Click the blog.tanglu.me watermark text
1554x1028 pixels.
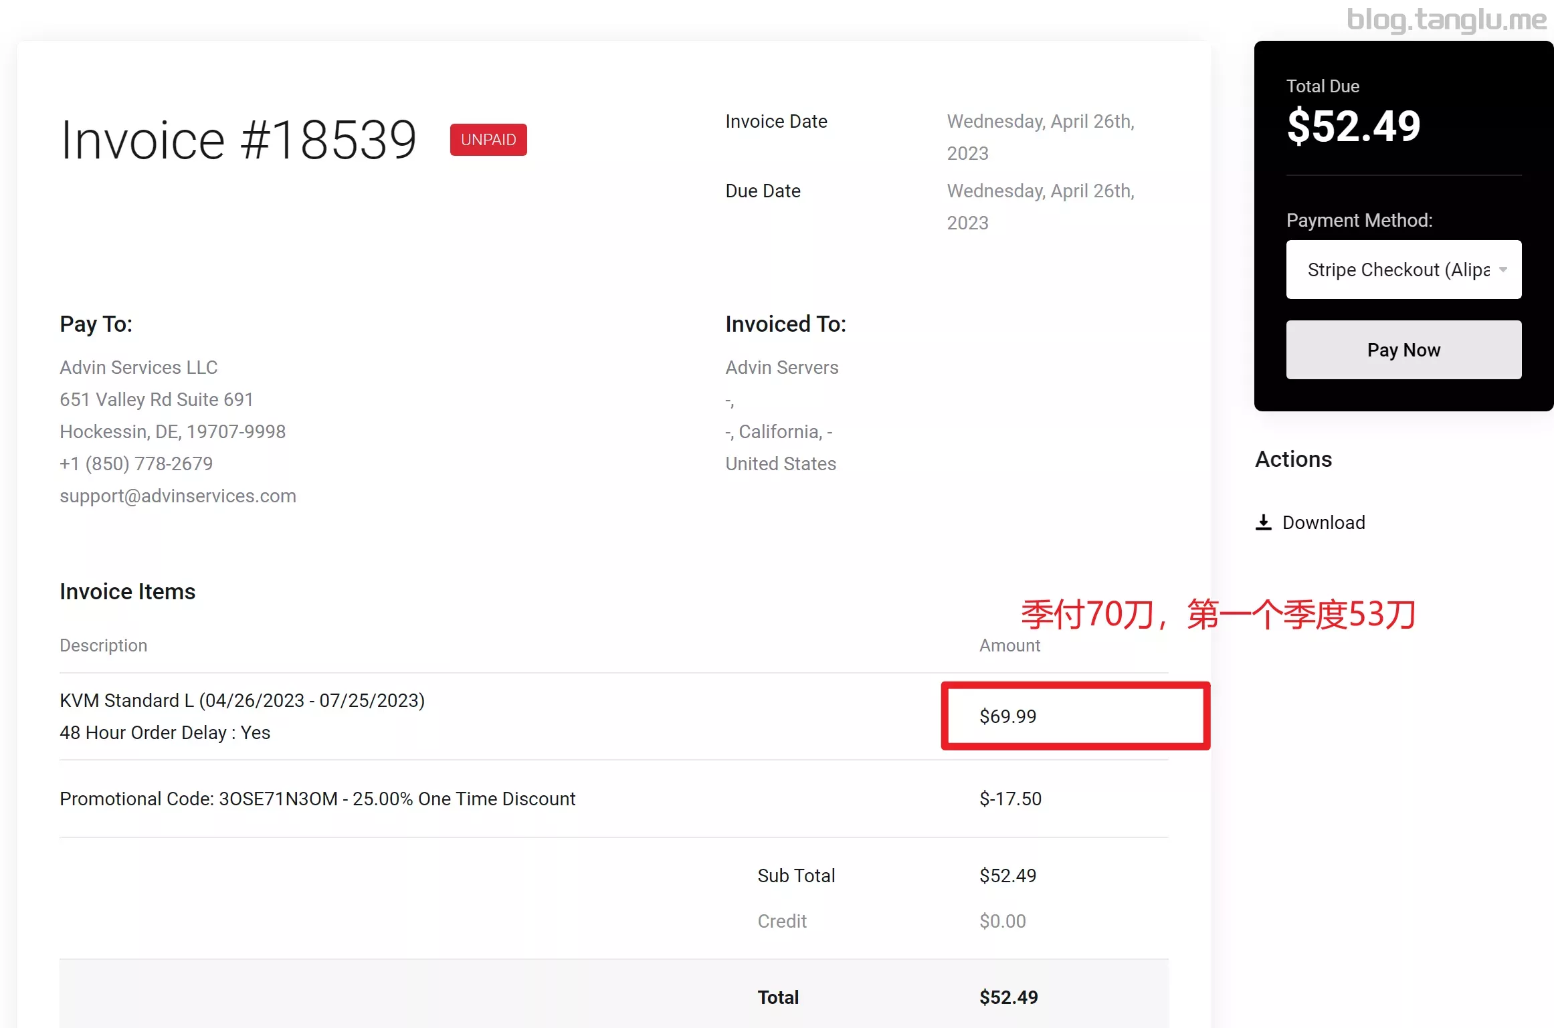point(1446,19)
